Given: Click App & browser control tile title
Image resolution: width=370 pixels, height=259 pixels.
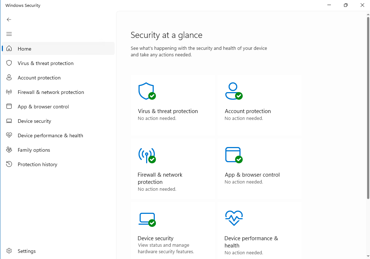Looking at the screenshot, I should [252, 175].
